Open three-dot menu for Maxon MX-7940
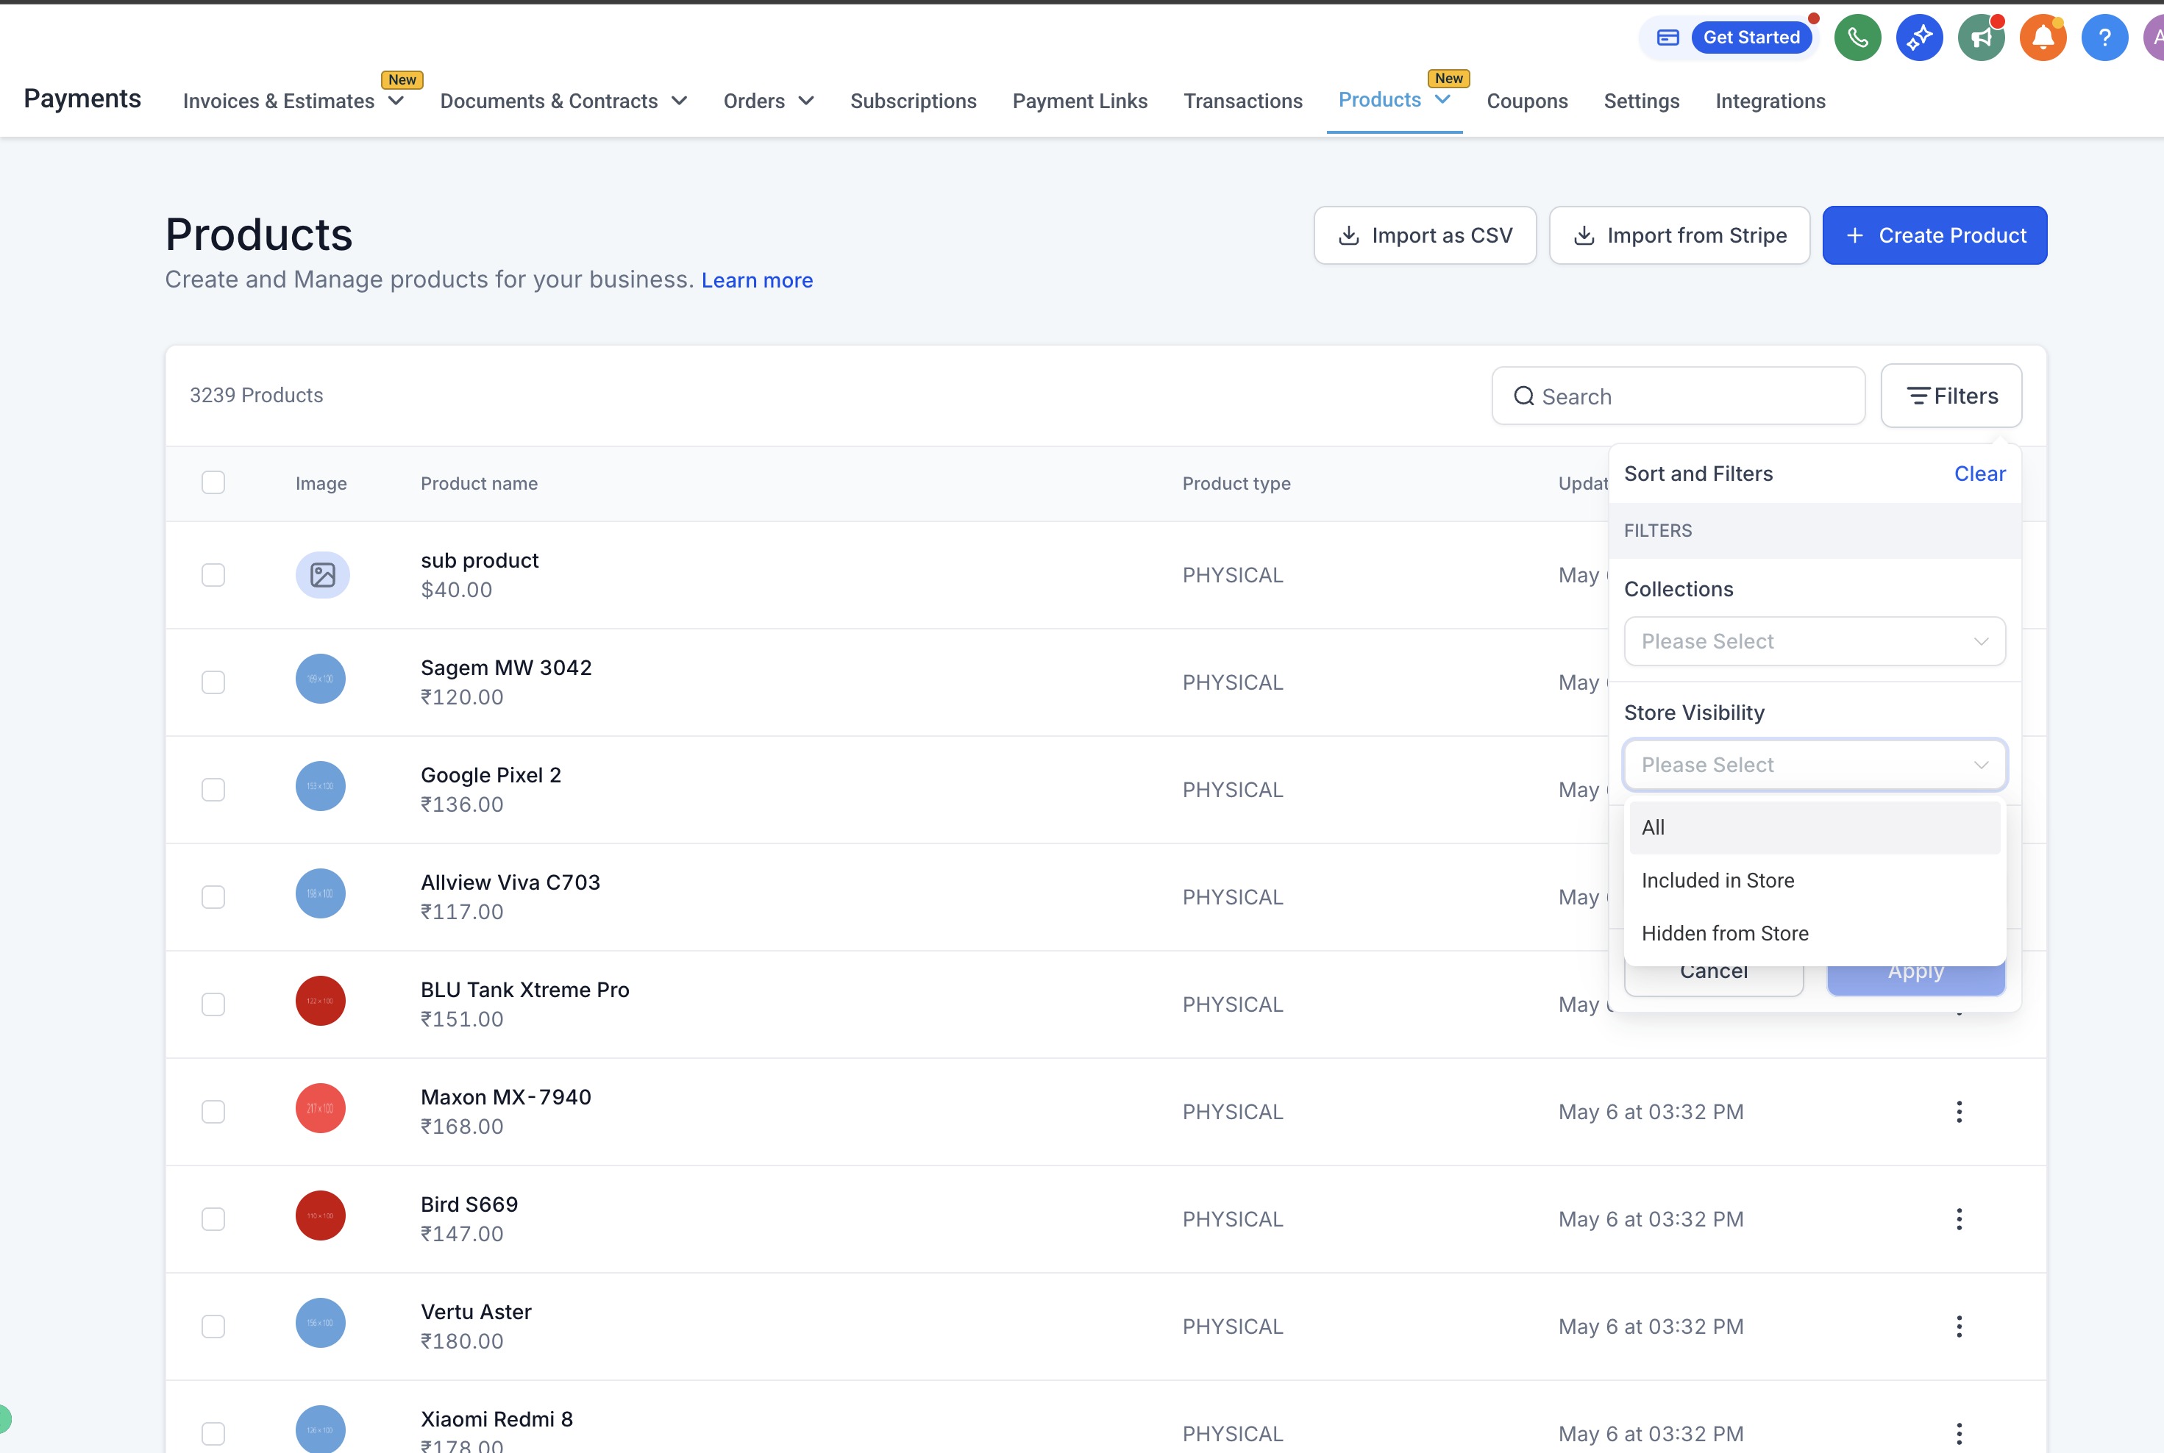This screenshot has width=2164, height=1453. click(1958, 1111)
